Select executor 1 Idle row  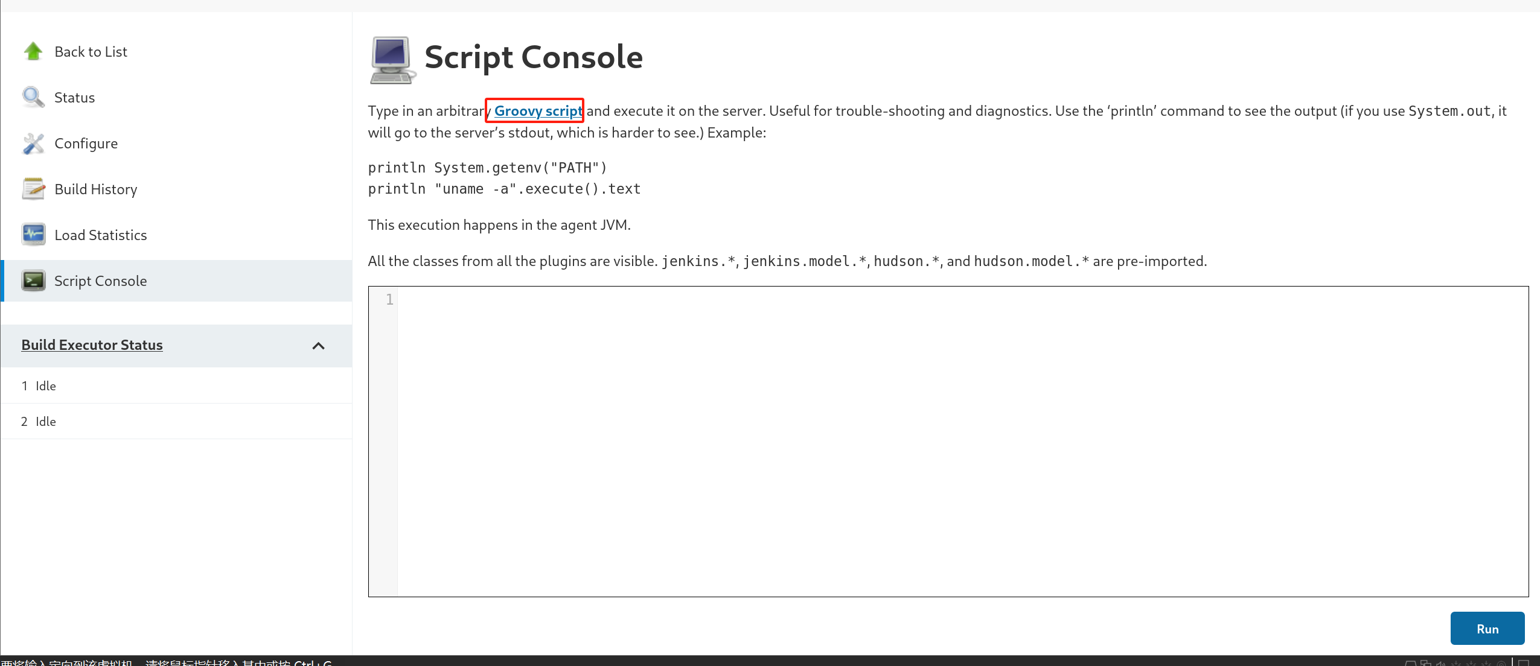coord(177,386)
